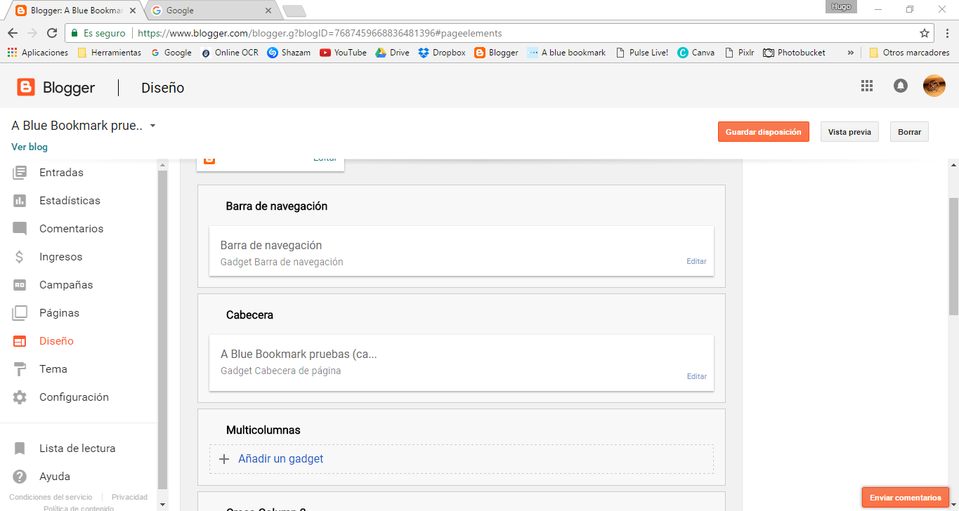
Task: Click the main page vertical scrollbar thumb
Action: (x=953, y=256)
